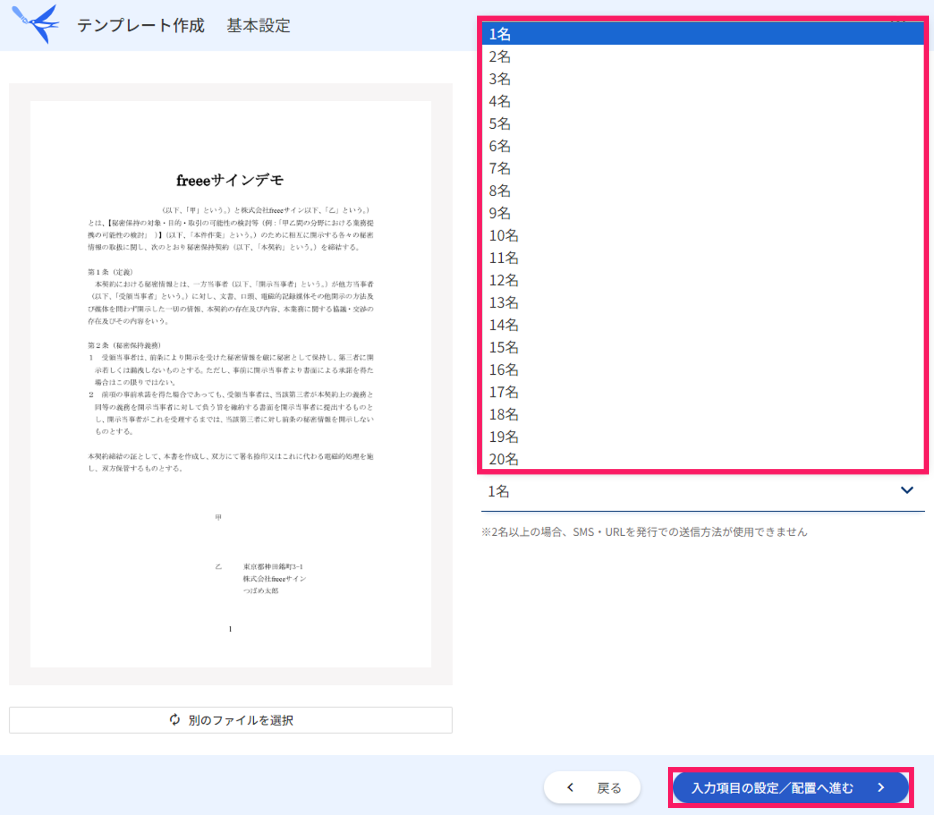Open the 1名 signer count combo box
Image resolution: width=934 pixels, height=815 pixels.
(703, 491)
